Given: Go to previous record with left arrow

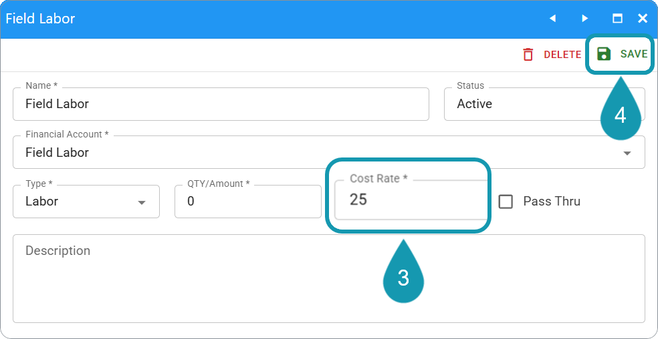Looking at the screenshot, I should coord(552,19).
